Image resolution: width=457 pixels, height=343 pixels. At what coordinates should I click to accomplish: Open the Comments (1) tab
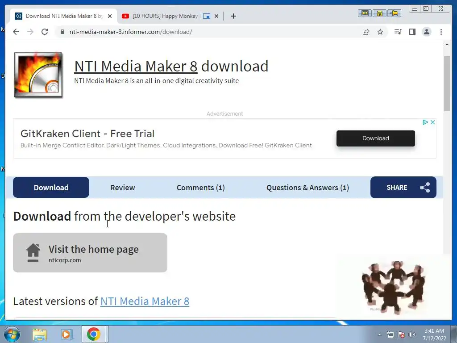[200, 188]
